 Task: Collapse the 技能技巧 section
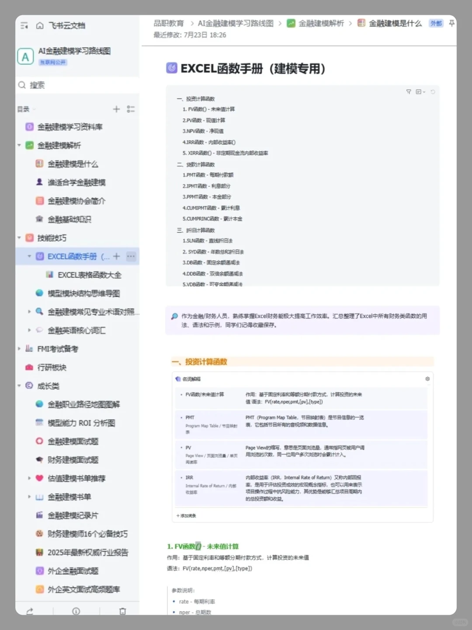point(19,238)
